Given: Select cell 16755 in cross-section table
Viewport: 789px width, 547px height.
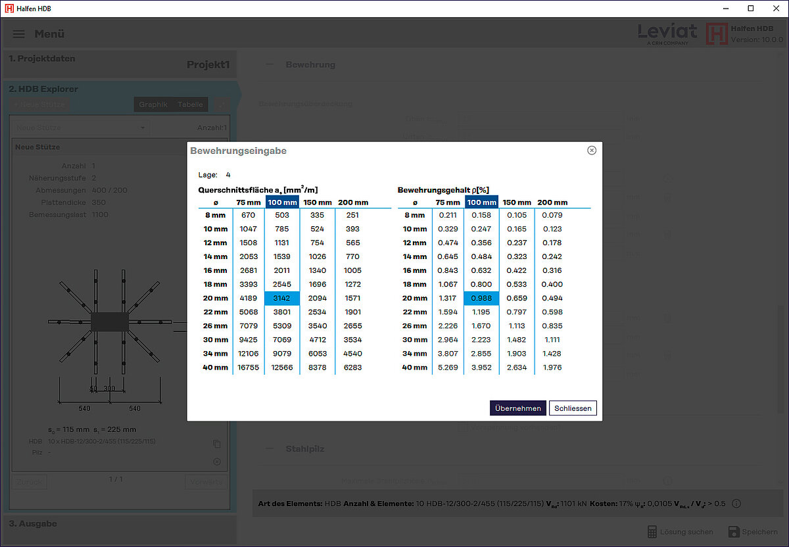Looking at the screenshot, I should [248, 367].
